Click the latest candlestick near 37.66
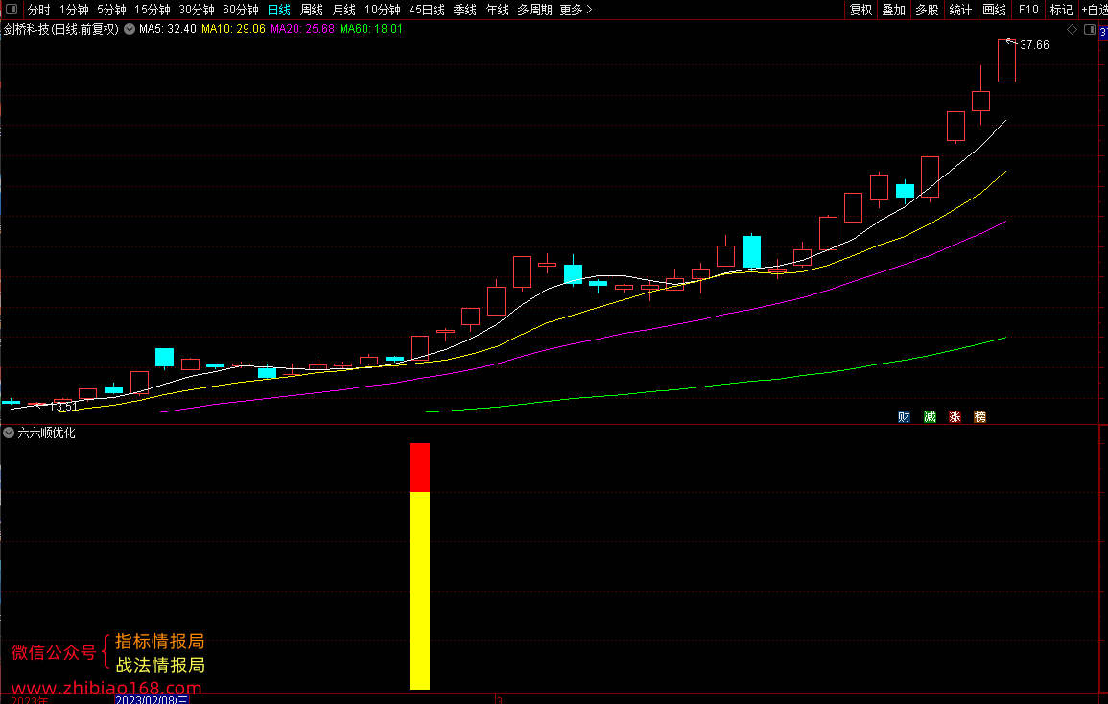Image resolution: width=1108 pixels, height=704 pixels. tap(1007, 60)
